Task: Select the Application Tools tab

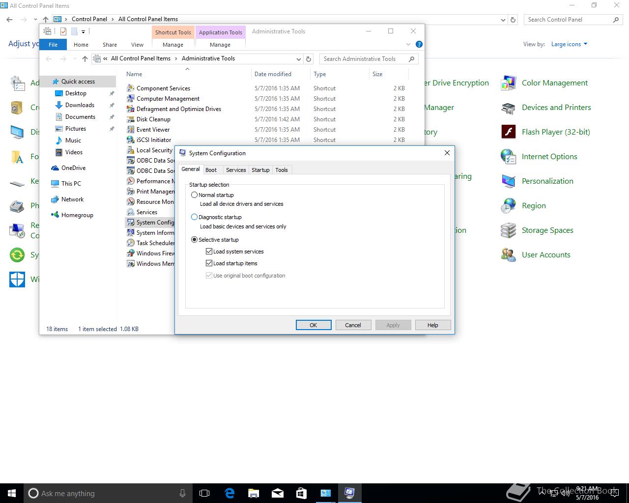Action: [x=221, y=32]
